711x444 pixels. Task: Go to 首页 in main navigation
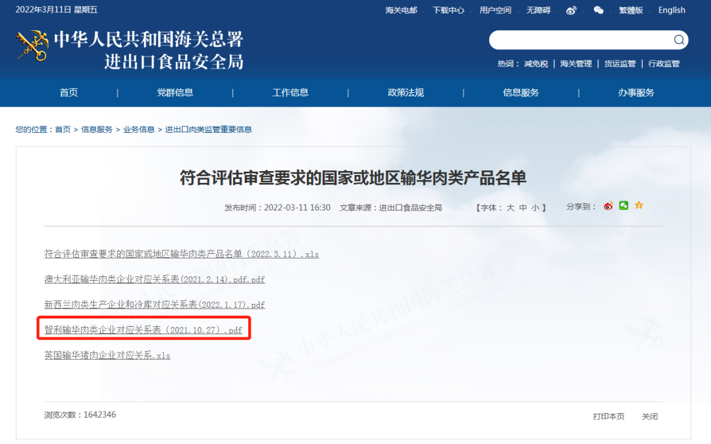click(68, 93)
